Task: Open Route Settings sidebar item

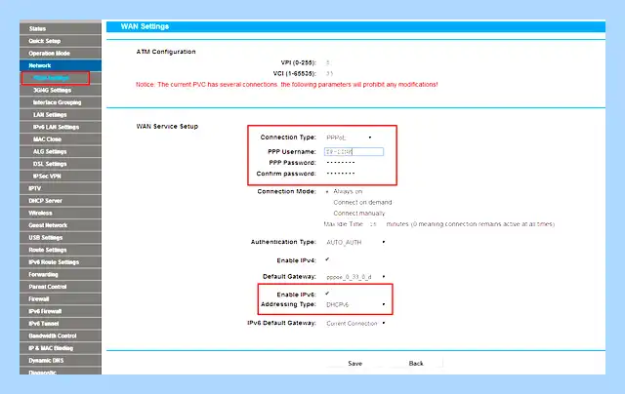Action: pos(61,250)
